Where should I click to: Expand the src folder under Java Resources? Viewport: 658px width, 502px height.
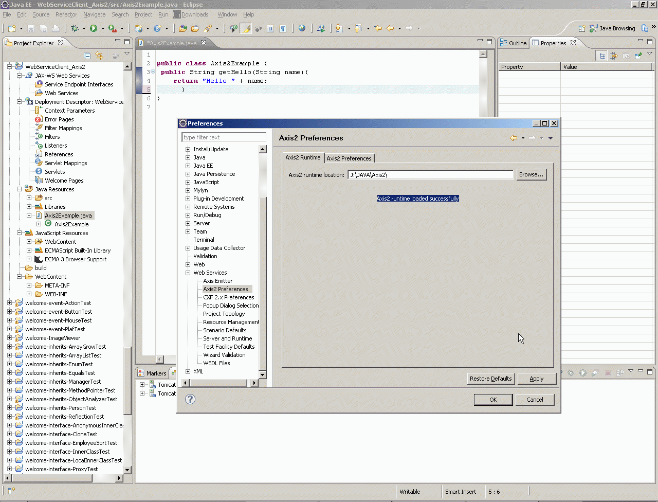click(x=29, y=198)
